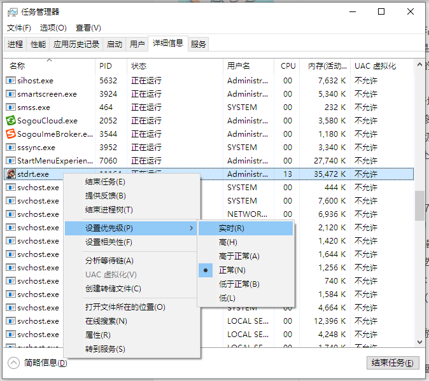Screen dimensions: 429x381
Task: Select the stdrt.exe CPU value 13
Action: (x=288, y=174)
